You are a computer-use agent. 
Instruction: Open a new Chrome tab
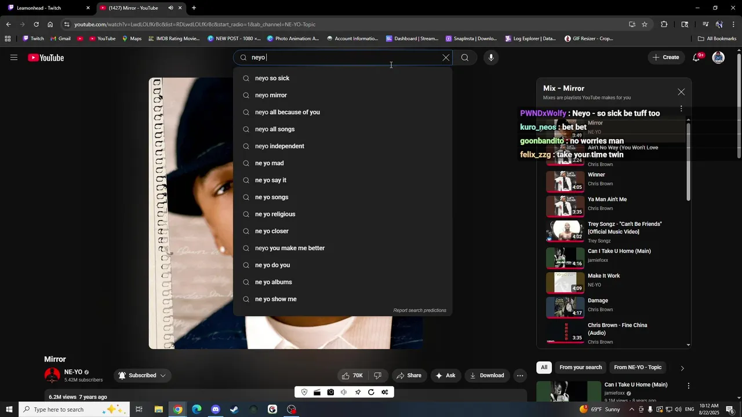[194, 8]
